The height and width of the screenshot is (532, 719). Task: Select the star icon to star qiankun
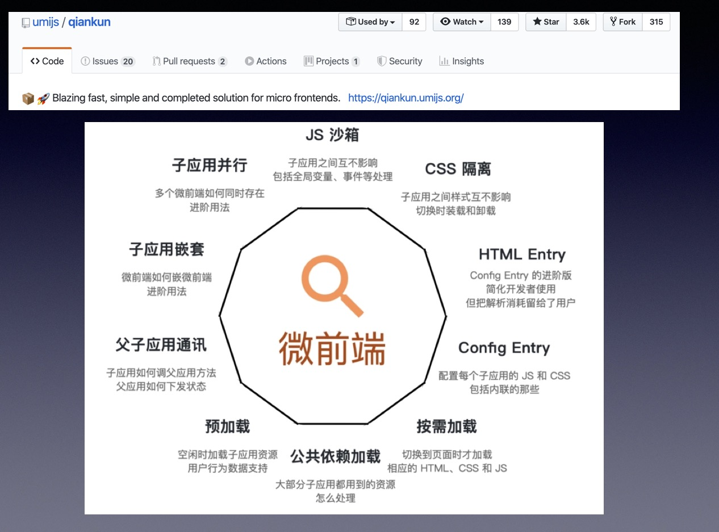(x=536, y=22)
